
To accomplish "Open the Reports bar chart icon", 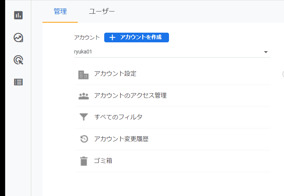I will click(x=18, y=15).
